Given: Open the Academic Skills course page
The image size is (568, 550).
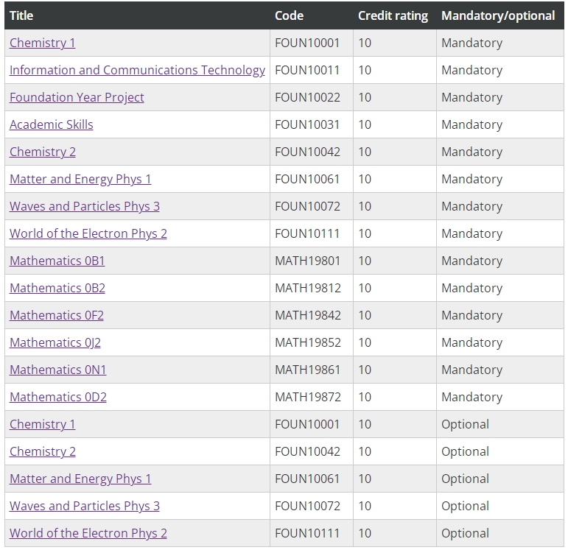Looking at the screenshot, I should (x=52, y=124).
